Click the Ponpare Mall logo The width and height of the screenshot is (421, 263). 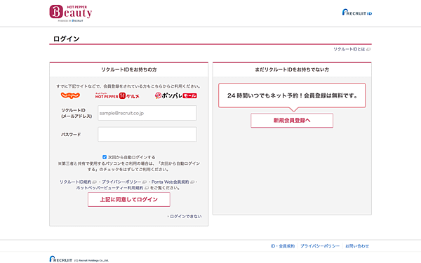(x=176, y=95)
